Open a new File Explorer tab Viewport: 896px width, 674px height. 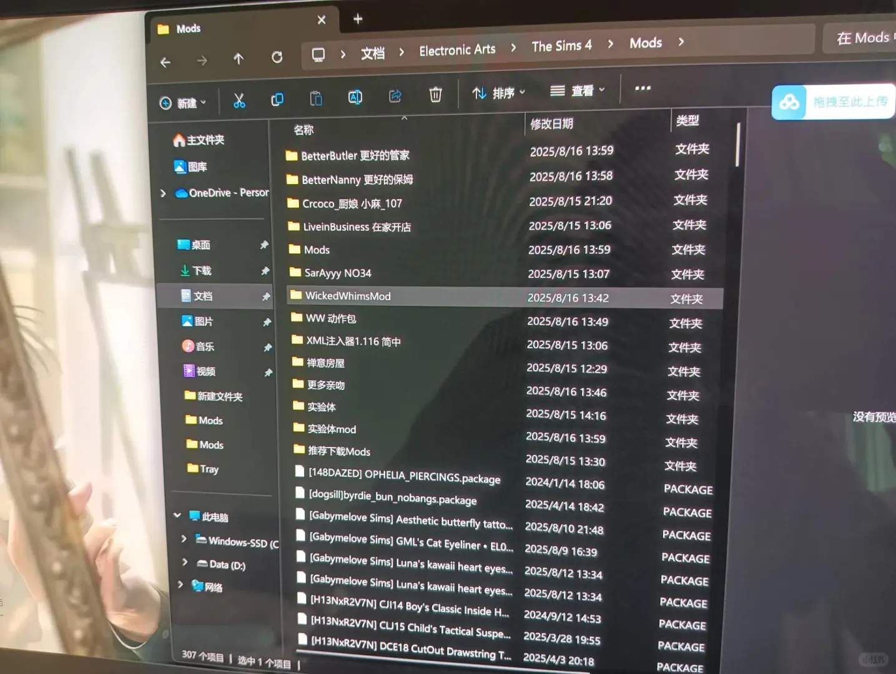click(x=358, y=19)
